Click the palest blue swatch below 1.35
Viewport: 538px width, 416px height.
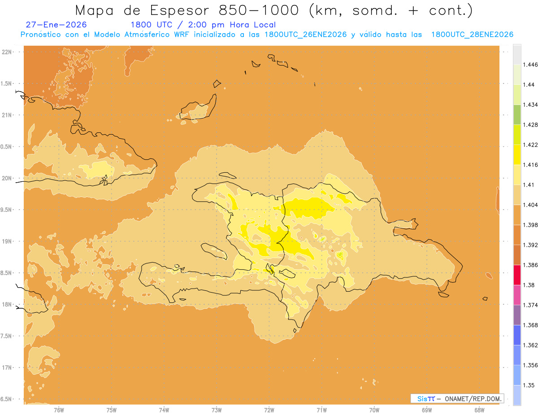[x=517, y=395]
